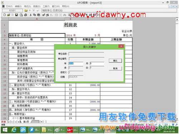Close the 录入关键字 dialog
The width and height of the screenshot is (179, 134).
[x=121, y=46]
